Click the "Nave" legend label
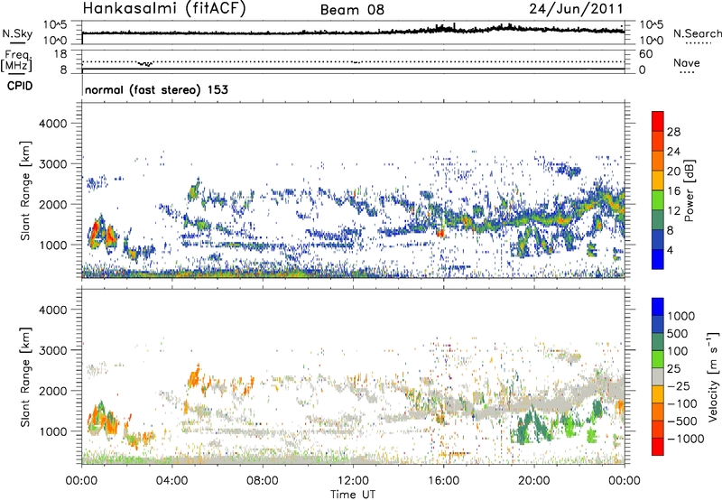Screen dimensions: 722x500 [x=687, y=62]
